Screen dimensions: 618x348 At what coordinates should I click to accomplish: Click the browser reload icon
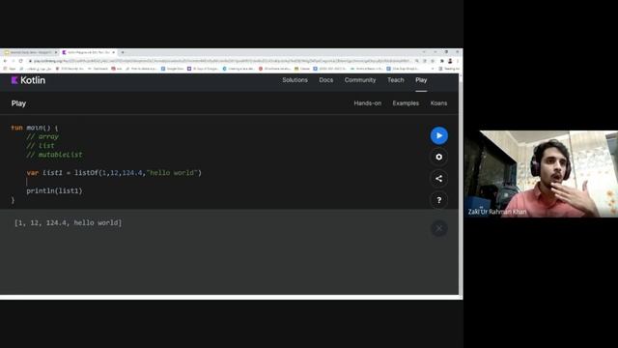coord(20,61)
